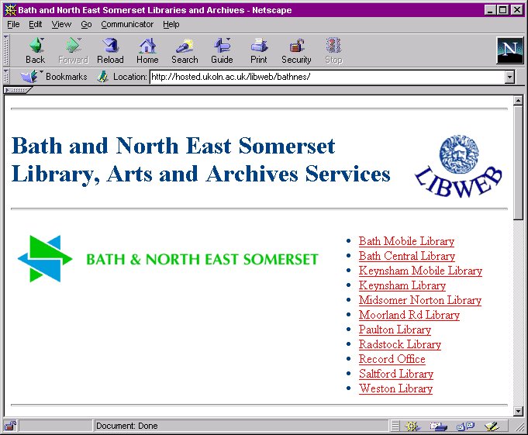This screenshot has height=435, width=528.
Task: Click the page location proxy icon
Action: tap(102, 77)
